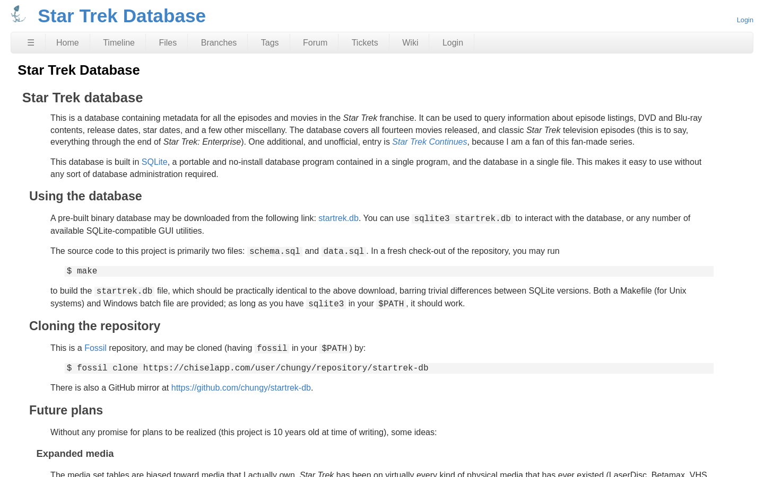Open the Star Trek Continues link

430,142
